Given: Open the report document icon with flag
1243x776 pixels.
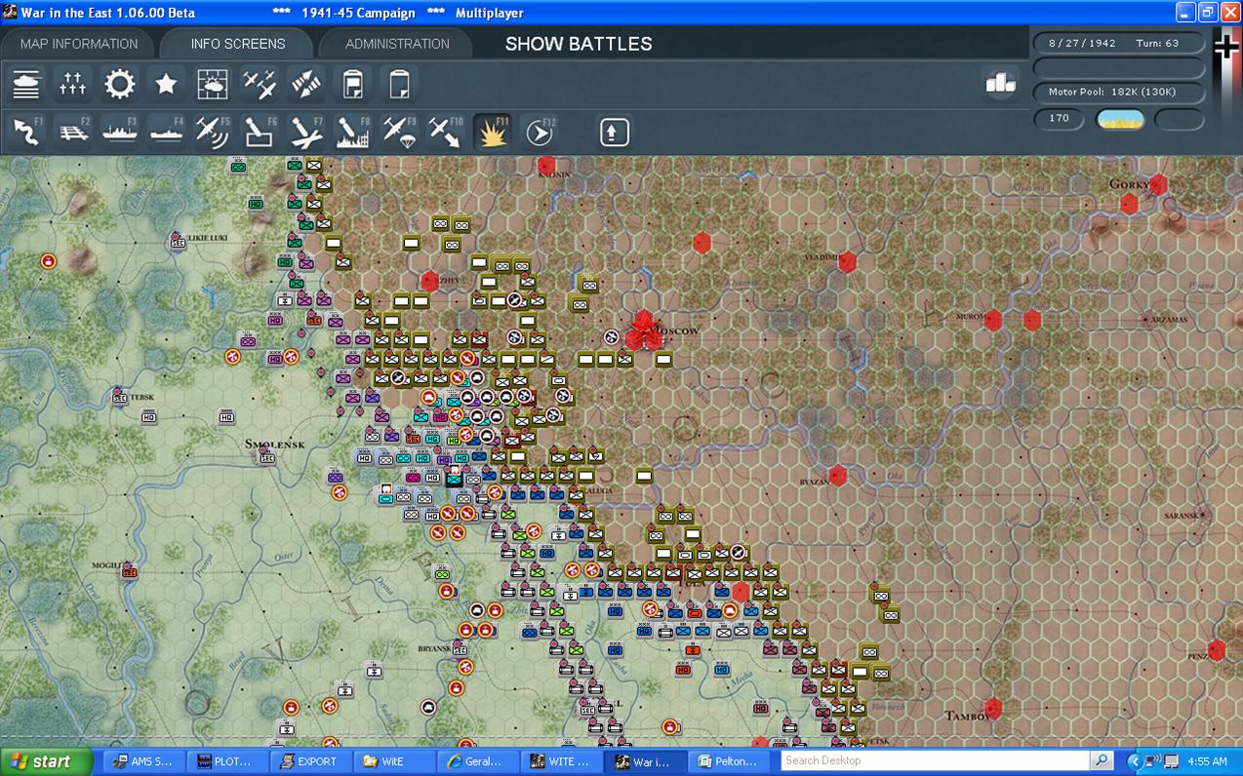Looking at the screenshot, I should pos(353,85).
